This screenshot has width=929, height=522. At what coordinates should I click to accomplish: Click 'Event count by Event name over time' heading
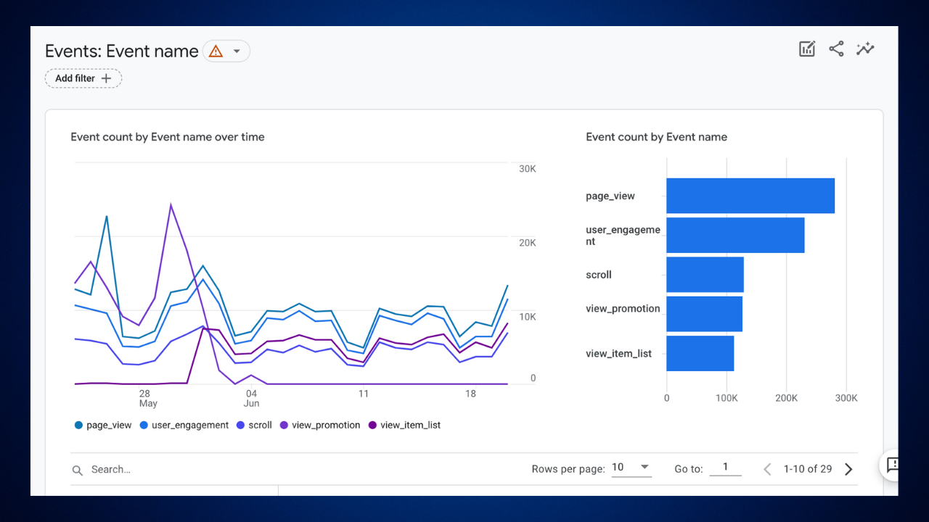coord(168,137)
